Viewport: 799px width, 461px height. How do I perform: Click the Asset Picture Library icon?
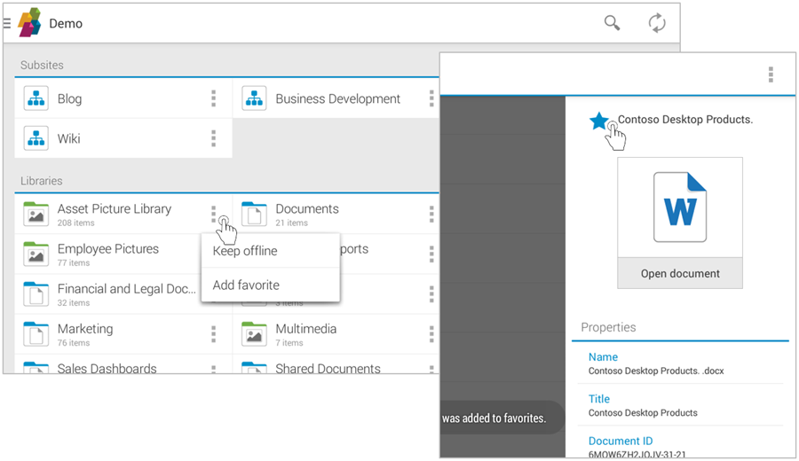36,214
